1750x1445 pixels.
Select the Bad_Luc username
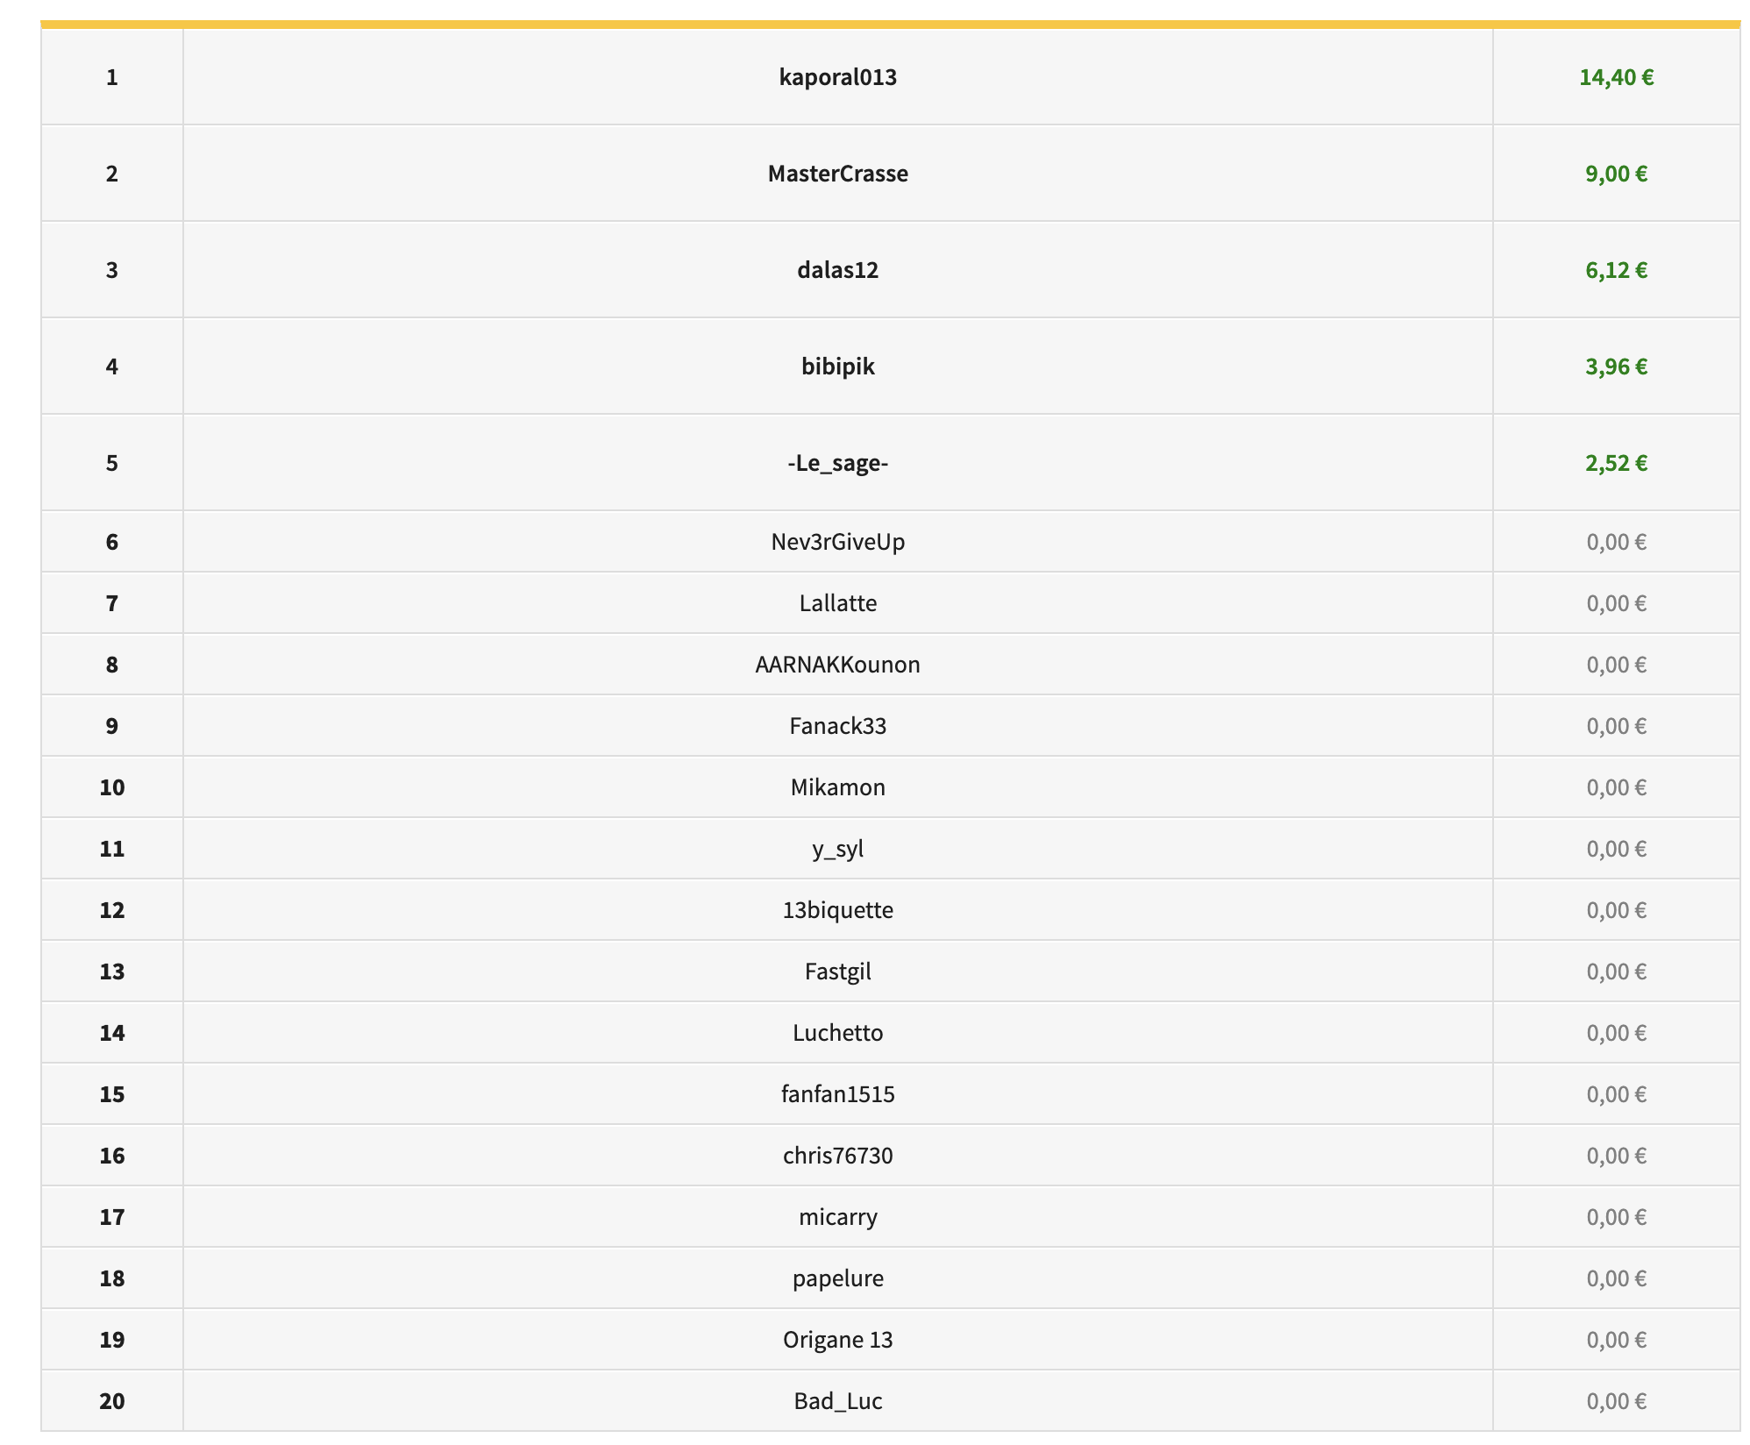(837, 1401)
